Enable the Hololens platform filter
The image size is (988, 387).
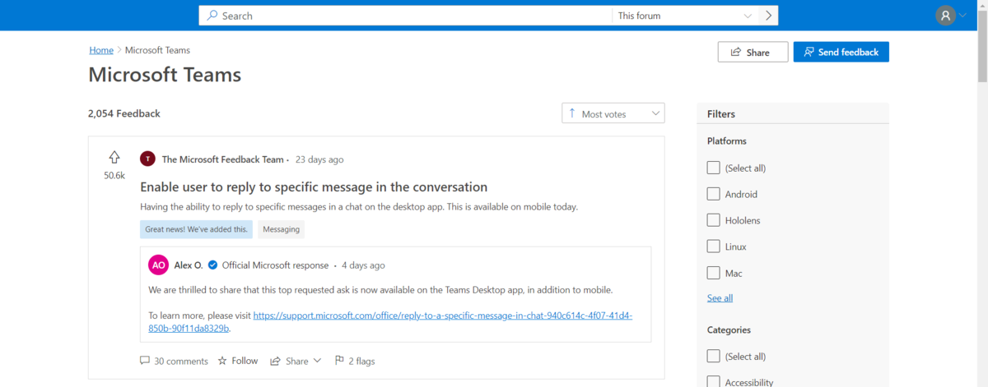coord(713,220)
